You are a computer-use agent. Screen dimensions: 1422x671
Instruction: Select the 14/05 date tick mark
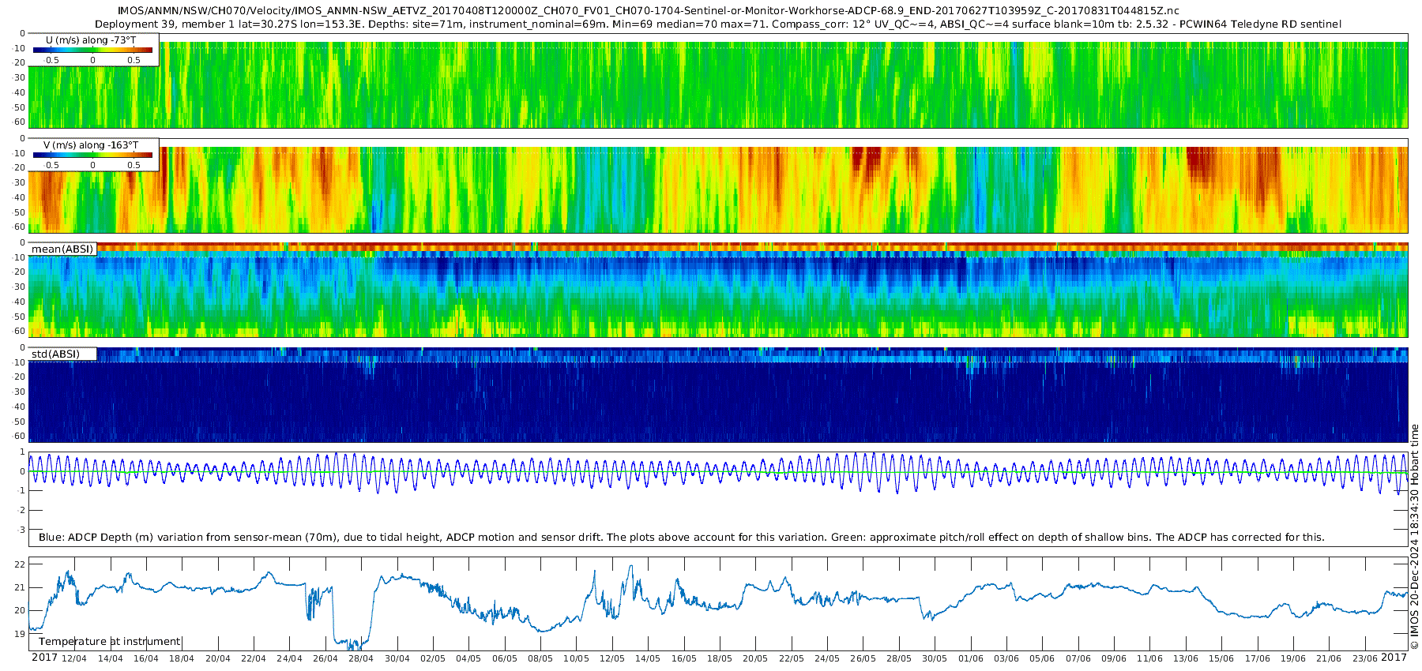click(x=648, y=658)
